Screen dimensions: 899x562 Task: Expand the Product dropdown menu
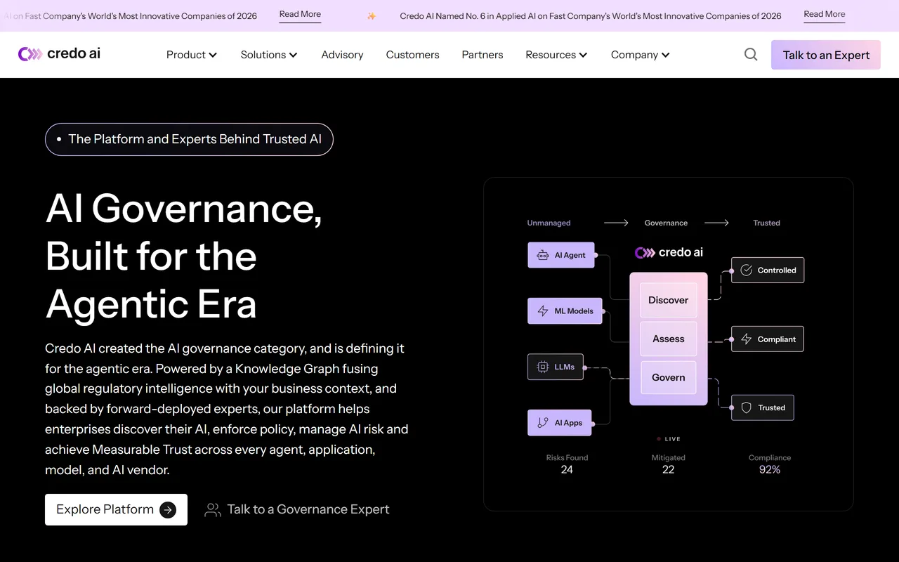(x=192, y=55)
